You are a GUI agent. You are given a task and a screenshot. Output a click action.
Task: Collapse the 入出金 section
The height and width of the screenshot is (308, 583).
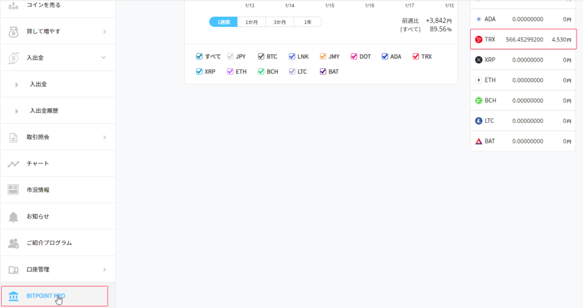click(104, 58)
